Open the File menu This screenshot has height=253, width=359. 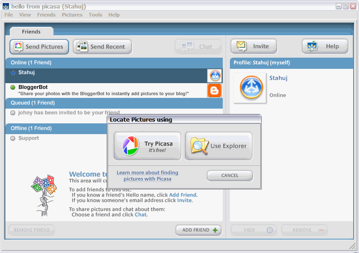9,15
